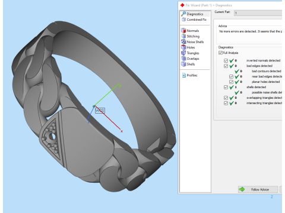Screen dimensions: 285x213
Task: Select the Triangles label
Action: click(193, 53)
